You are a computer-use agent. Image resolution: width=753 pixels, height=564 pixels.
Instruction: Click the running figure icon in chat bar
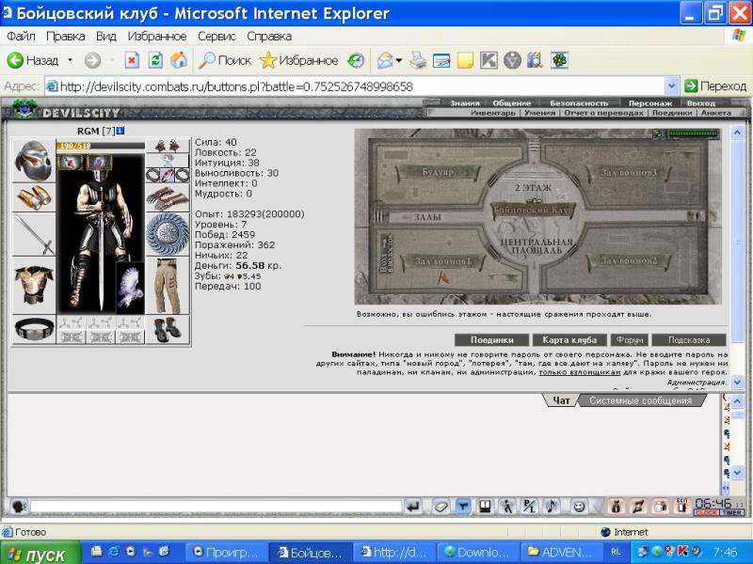[x=507, y=506]
